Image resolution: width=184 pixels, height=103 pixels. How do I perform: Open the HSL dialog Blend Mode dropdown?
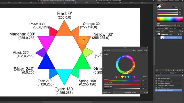tap(139, 92)
